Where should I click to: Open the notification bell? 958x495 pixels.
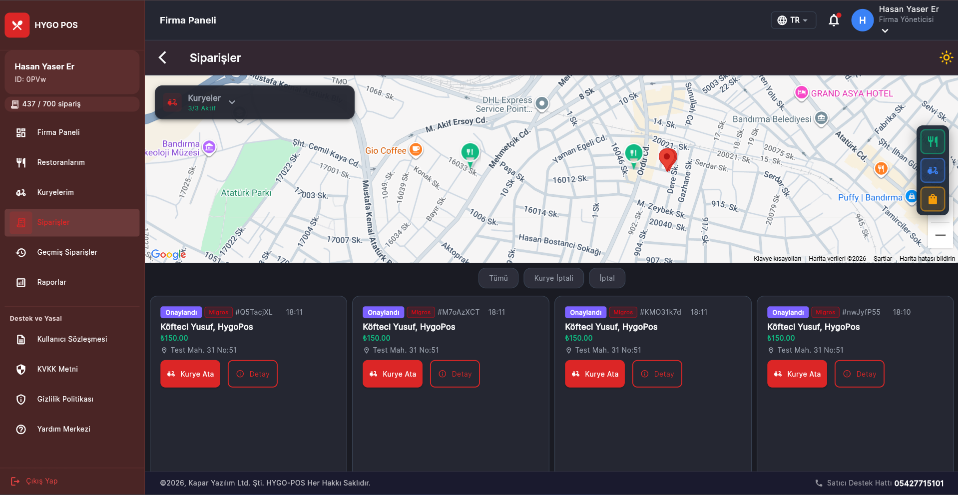(834, 20)
